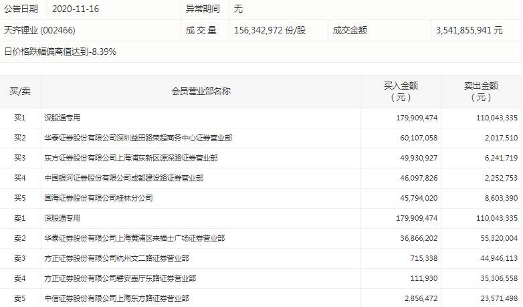This screenshot has height=307, width=523.
Task: Select buy amount 2,856,472
Action: coord(421,298)
